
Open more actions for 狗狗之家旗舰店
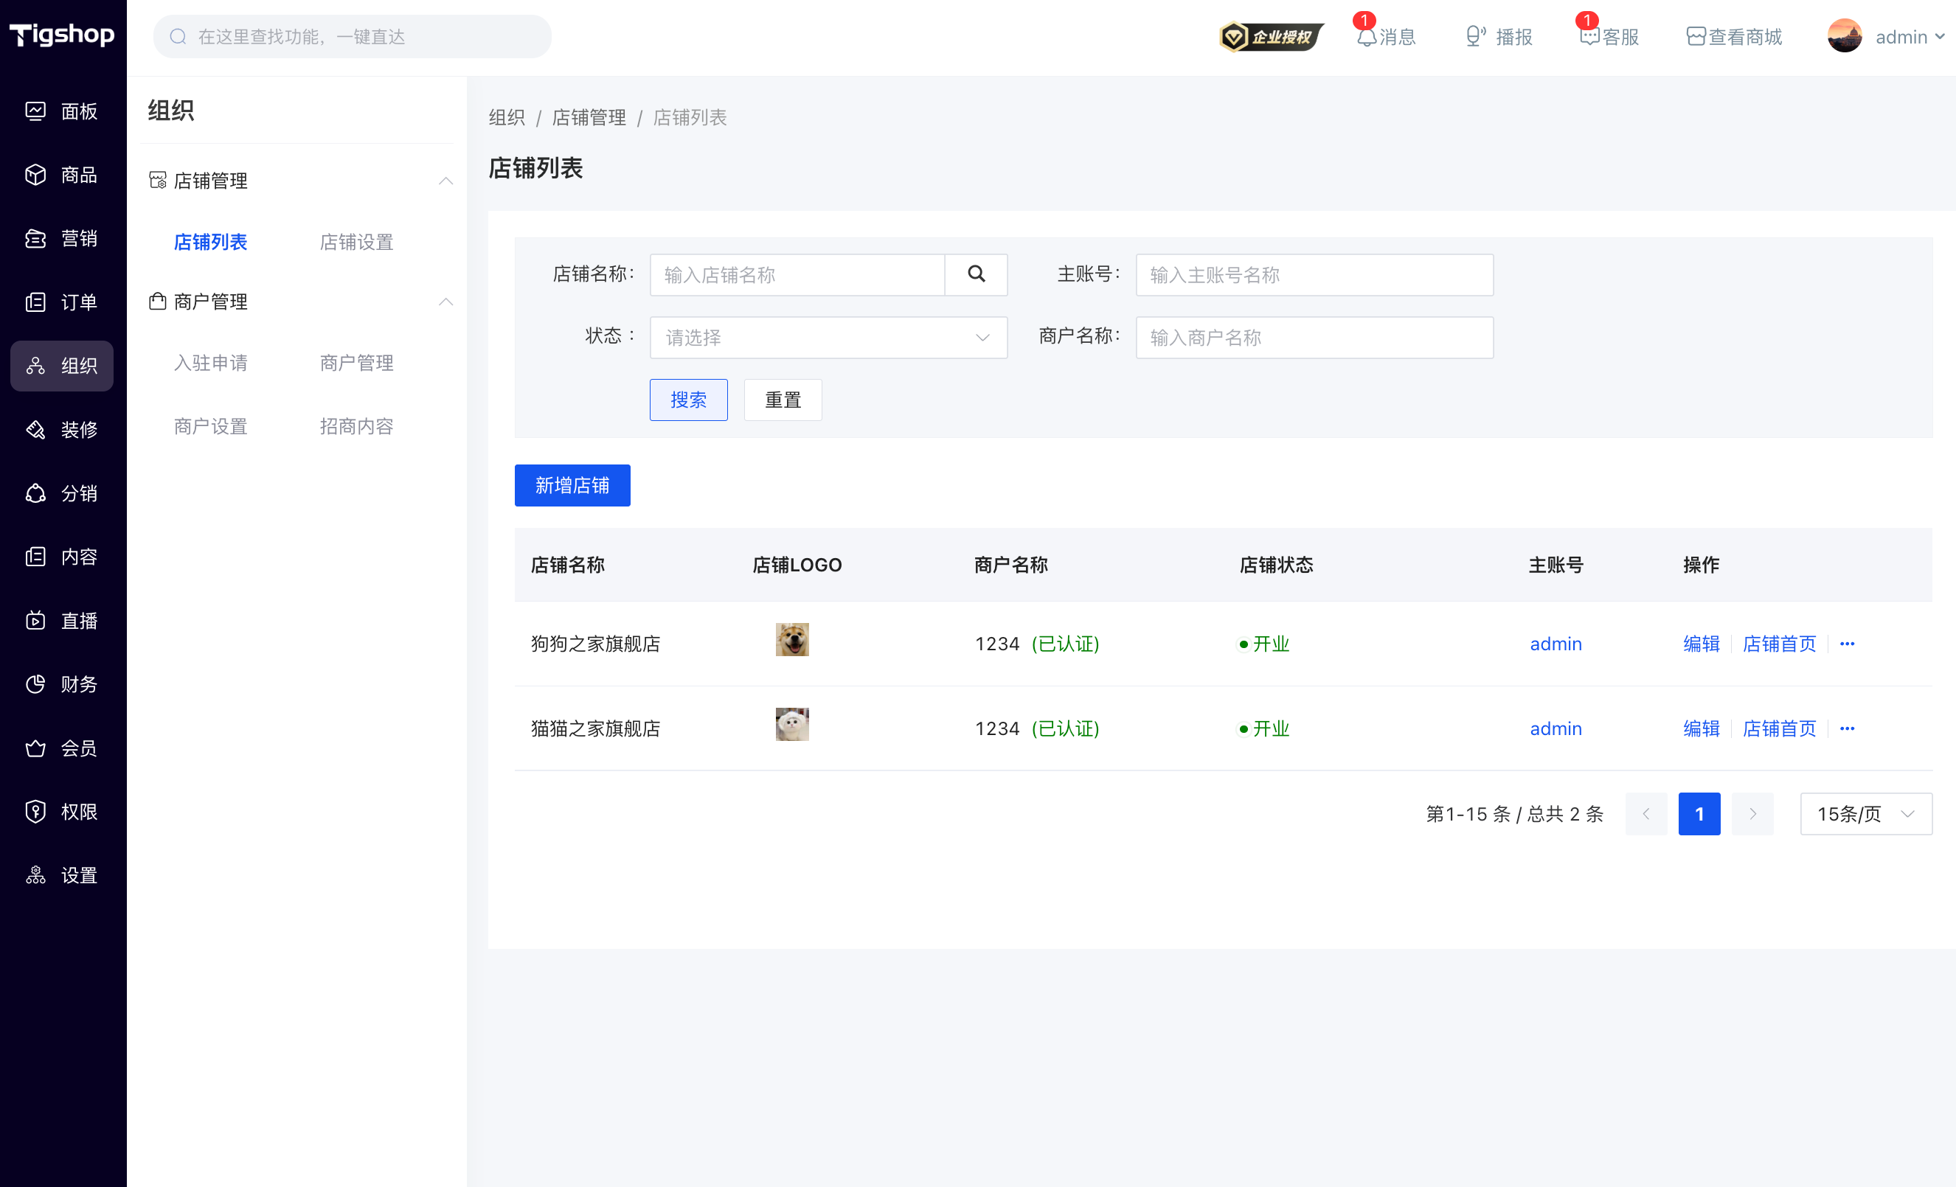pyautogui.click(x=1848, y=644)
